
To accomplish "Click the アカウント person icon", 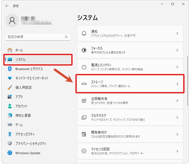I will tap(10, 106).
